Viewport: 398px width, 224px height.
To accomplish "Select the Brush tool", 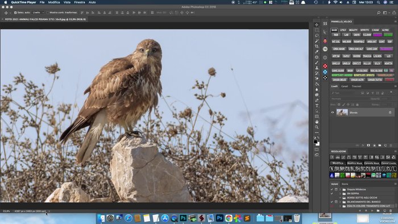I will pyautogui.click(x=317, y=63).
